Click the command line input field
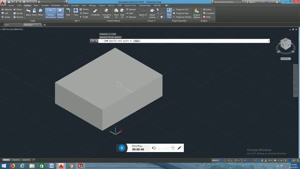This screenshot has width=300, height=169. click(x=184, y=41)
